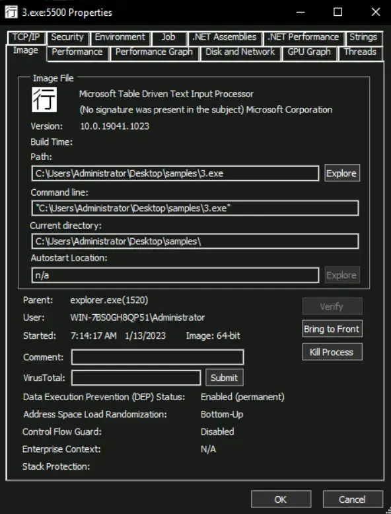
Task: Click the Kill Process button
Action: point(332,352)
